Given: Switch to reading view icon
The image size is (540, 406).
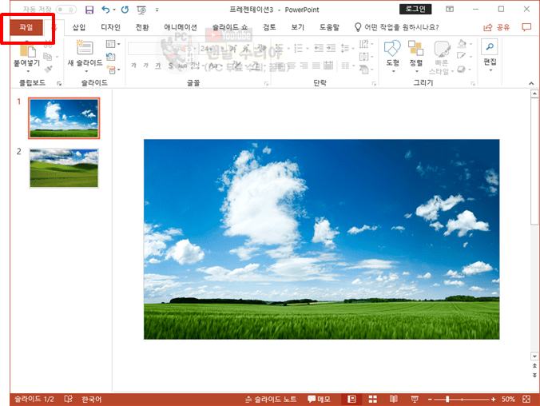Looking at the screenshot, I should point(392,399).
